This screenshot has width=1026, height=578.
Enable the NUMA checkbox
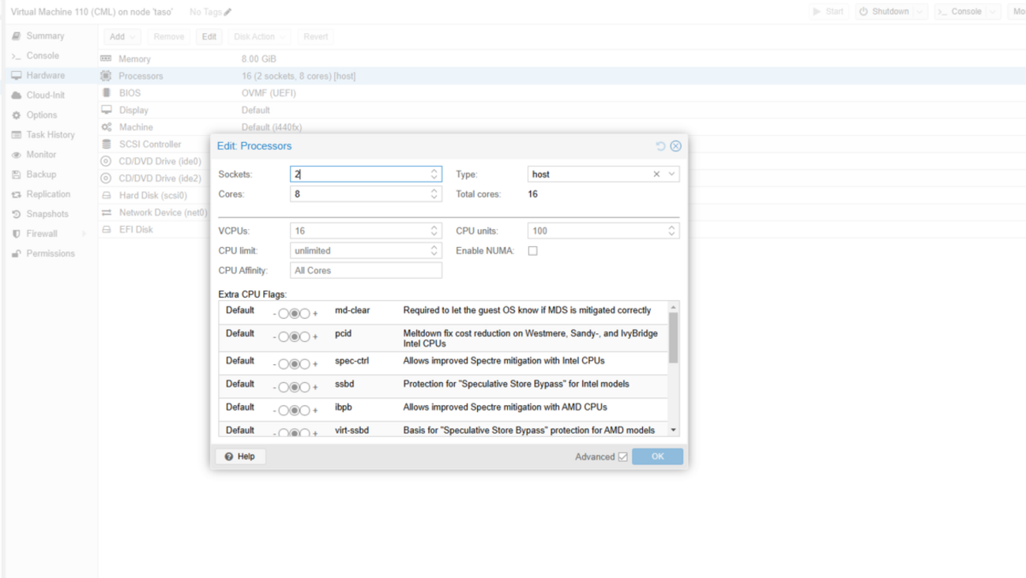[x=532, y=251]
